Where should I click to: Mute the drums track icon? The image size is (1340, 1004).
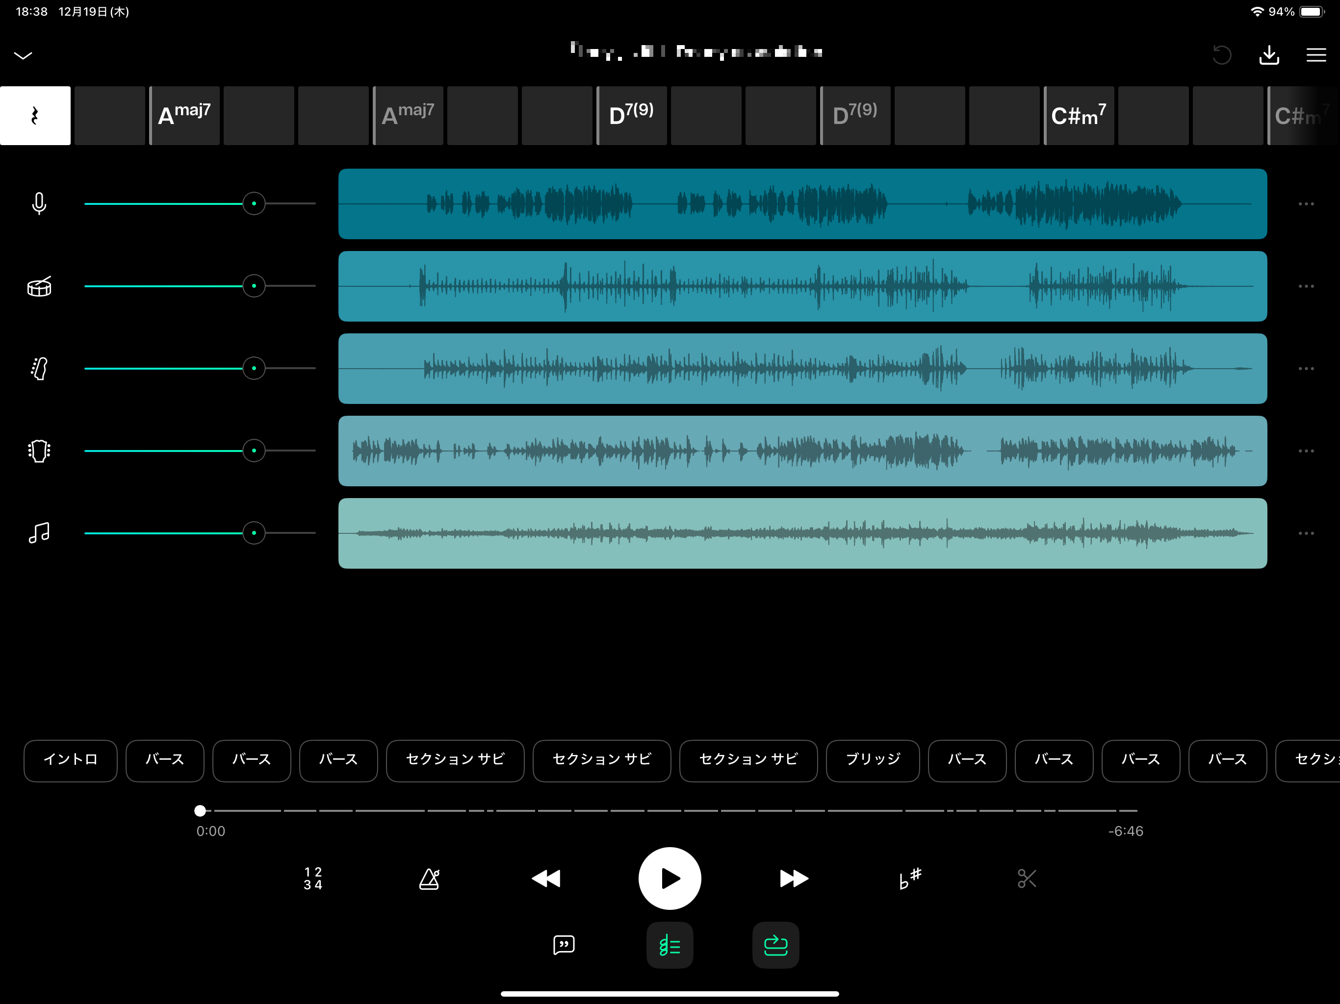pos(39,286)
